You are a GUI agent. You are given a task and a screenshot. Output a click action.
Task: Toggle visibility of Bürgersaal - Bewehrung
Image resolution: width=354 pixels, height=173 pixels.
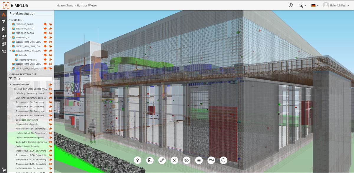click(x=50, y=120)
